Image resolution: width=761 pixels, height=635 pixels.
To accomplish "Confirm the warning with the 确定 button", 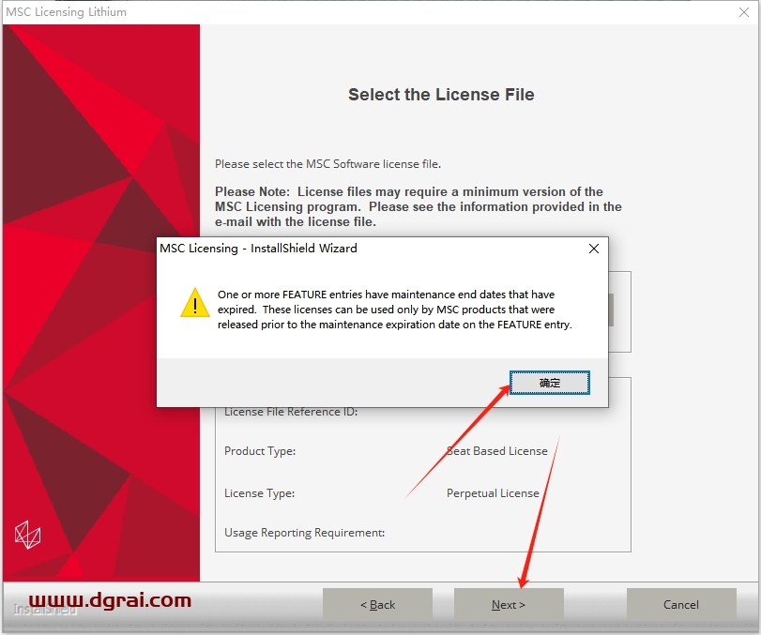I will pyautogui.click(x=549, y=383).
